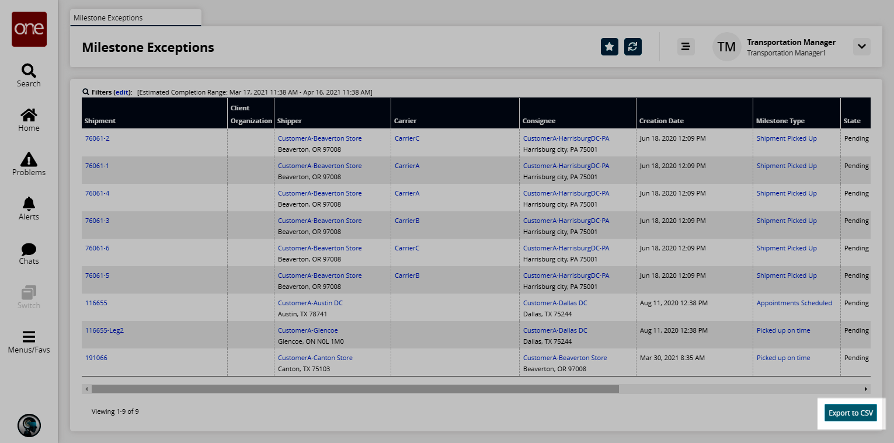Select the 'Viewing 1-9 of 9' text
The image size is (894, 443).
tap(115, 411)
